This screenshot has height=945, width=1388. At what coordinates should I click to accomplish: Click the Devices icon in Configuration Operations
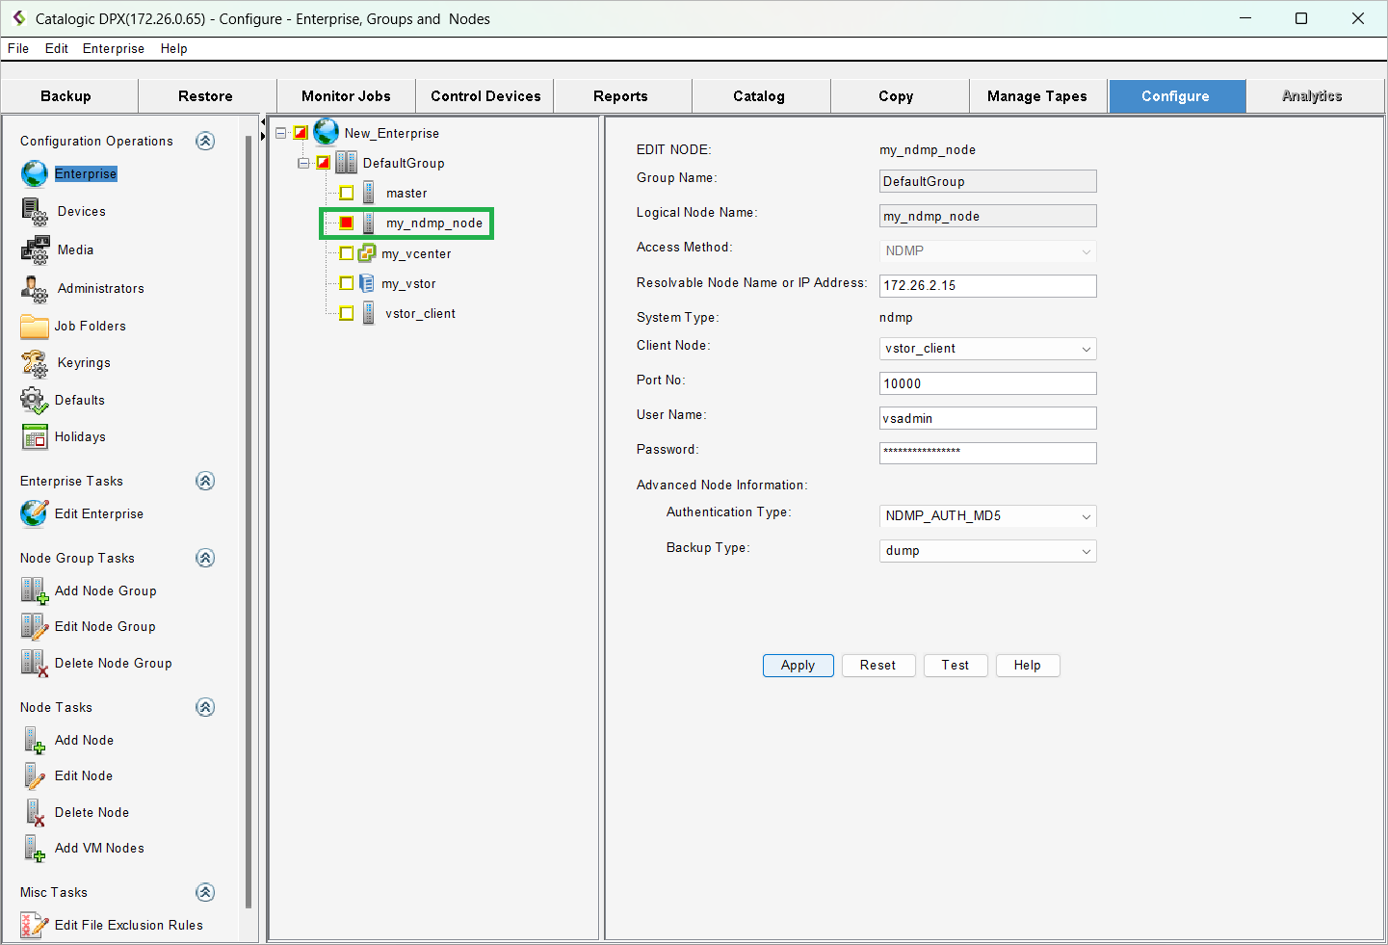point(34,211)
